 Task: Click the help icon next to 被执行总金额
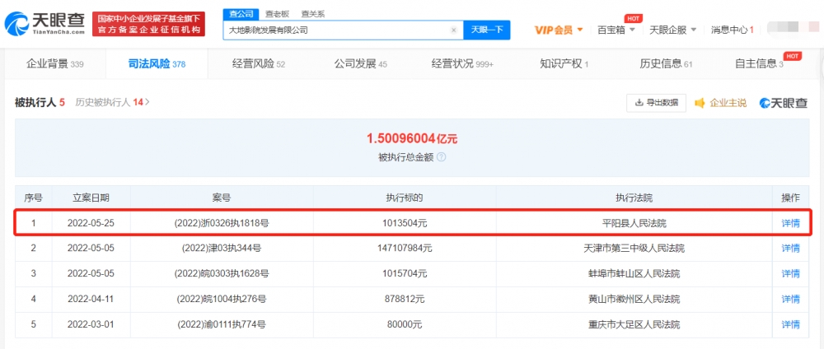tap(442, 157)
